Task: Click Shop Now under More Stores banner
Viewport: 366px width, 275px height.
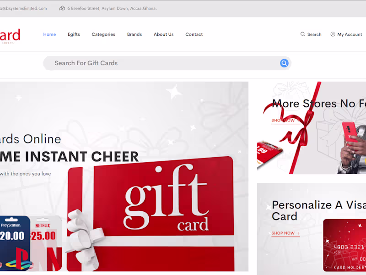Action: coord(285,121)
